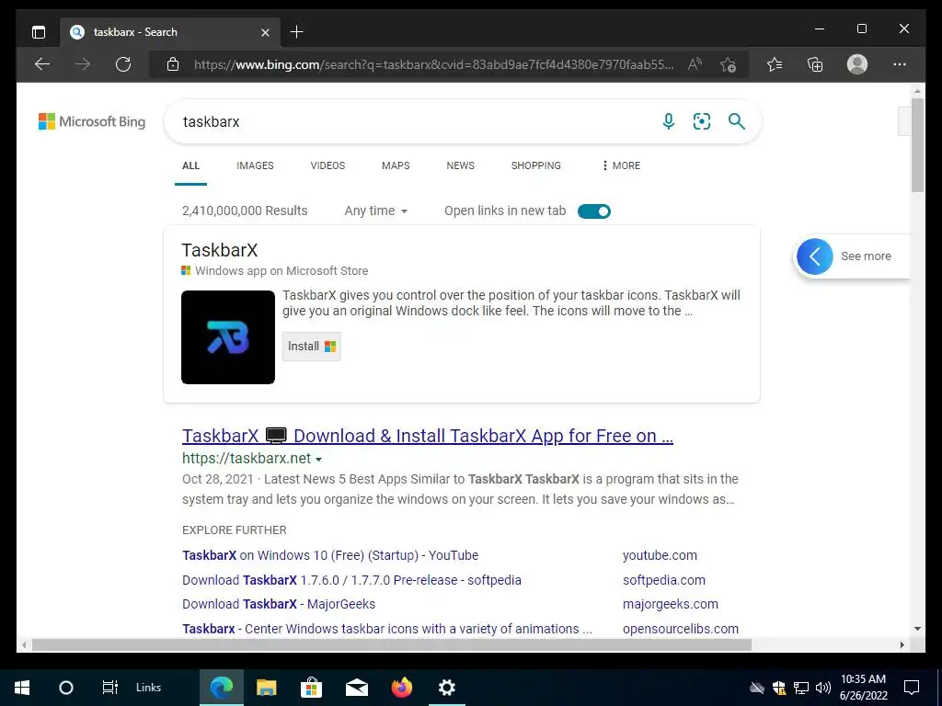Click the address bar URL
The height and width of the screenshot is (706, 942).
[x=434, y=64]
